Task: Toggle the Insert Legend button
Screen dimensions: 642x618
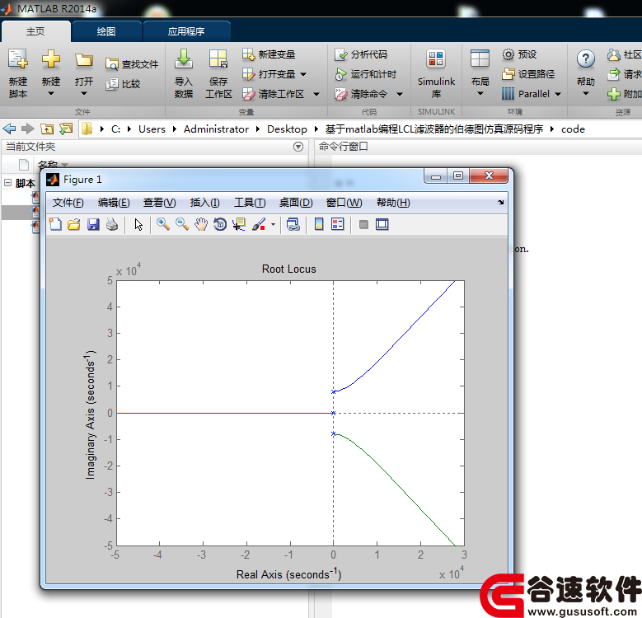Action: point(338,224)
